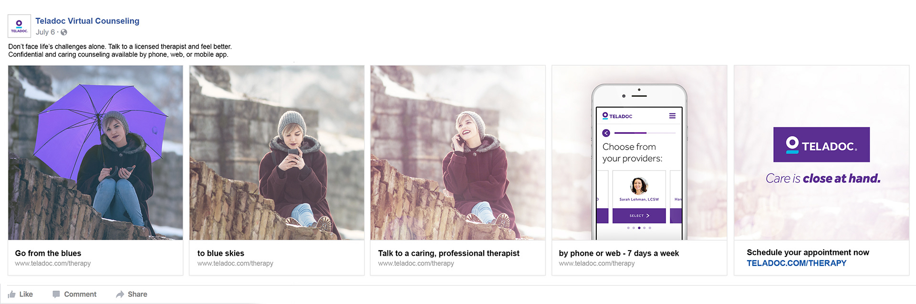The width and height of the screenshot is (916, 304).
Task: Click the Like thumbs-up icon
Action: [12, 294]
